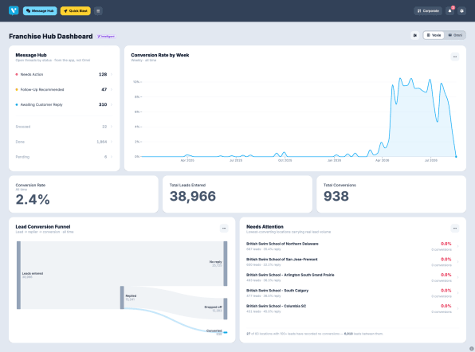This screenshot has height=352, width=475.
Task: Click the V logo in header
Action: pos(14,10)
